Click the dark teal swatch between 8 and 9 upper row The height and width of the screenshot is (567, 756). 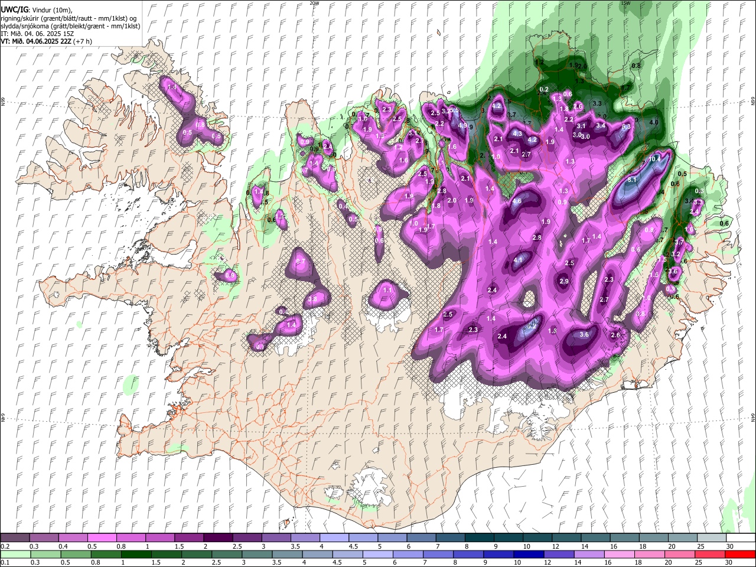(x=480, y=538)
